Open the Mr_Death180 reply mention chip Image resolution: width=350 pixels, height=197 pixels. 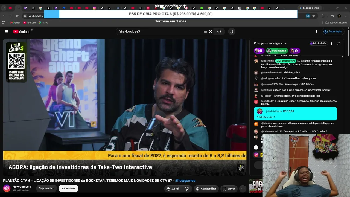(x=285, y=61)
